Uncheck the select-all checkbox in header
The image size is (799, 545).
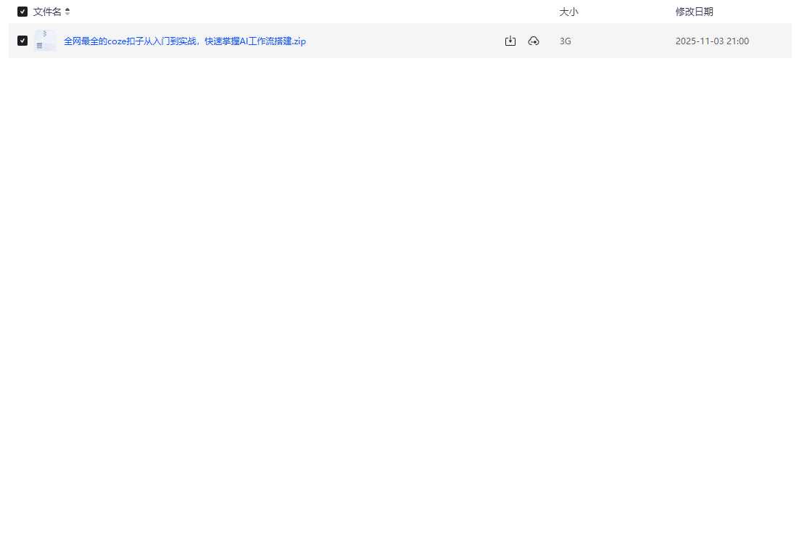[x=22, y=12]
